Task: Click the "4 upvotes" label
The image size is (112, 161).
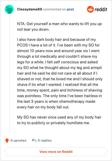Action: (x=18, y=140)
